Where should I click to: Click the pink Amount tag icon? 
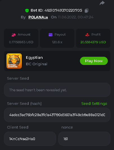point(14,35)
